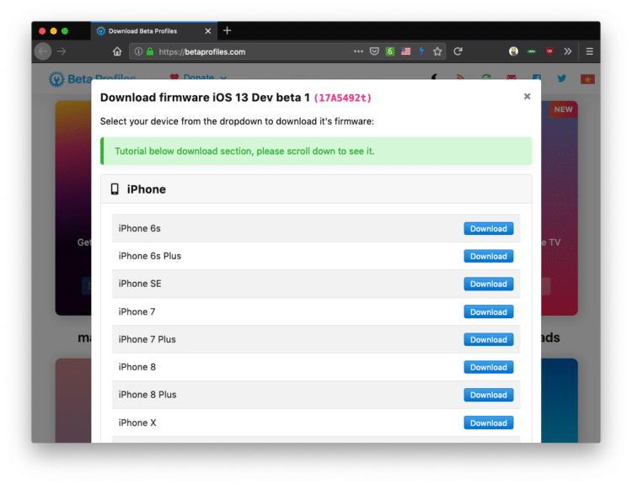632x484 pixels.
Task: Click the Beta Profiles gear logo
Action: (56, 79)
